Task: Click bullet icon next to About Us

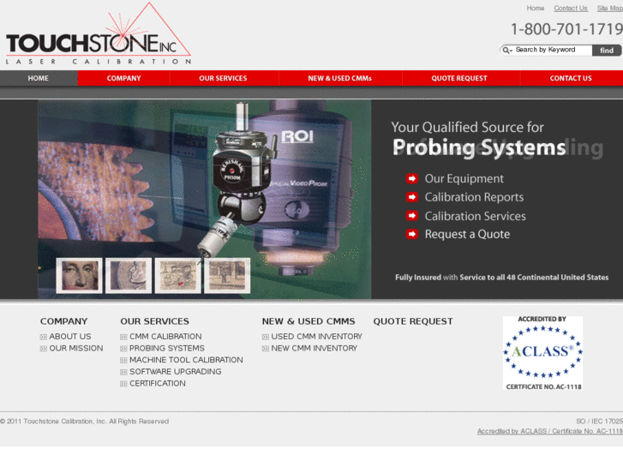Action: 44,337
